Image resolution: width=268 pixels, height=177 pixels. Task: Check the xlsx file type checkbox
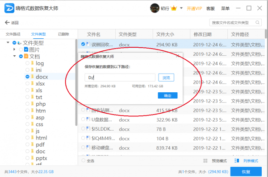[x=27, y=83]
